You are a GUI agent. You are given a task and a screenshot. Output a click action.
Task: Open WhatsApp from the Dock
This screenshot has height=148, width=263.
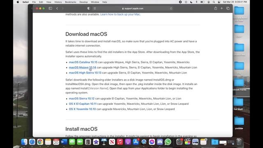[x=168, y=142]
